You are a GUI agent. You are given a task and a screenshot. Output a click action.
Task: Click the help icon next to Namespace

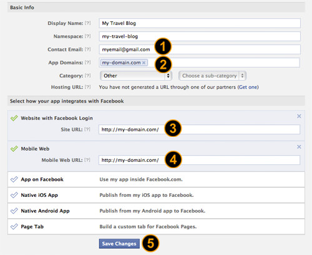pos(87,36)
